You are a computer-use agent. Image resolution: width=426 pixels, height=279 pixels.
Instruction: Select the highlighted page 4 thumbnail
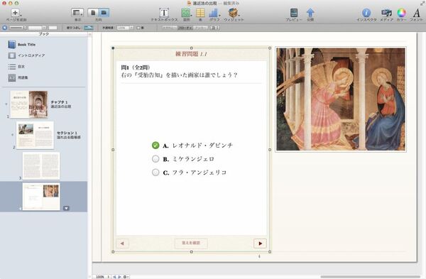click(41, 197)
